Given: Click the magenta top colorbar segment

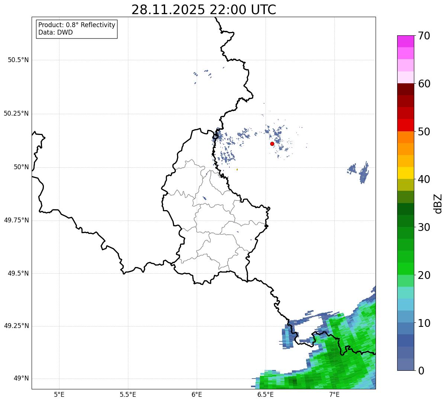Looking at the screenshot, I should 405,41.
